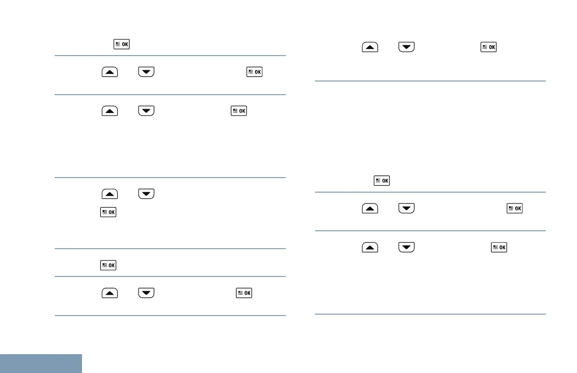Click the Menu/OK icon in right column's last step
This screenshot has height=373, width=577.
[x=499, y=247]
